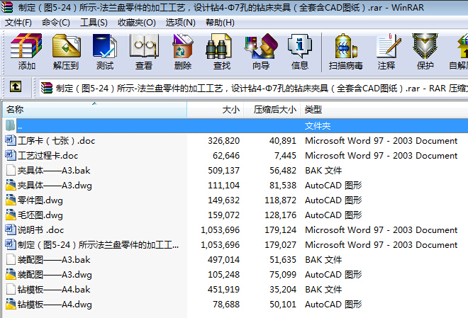Select file 夹具体——A3.dwg
Image resolution: width=468 pixels, height=318 pixels.
tap(55, 186)
